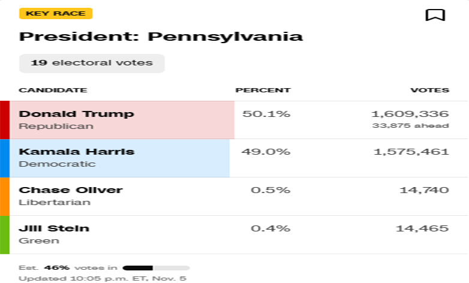Click the KEY RACE badge
The width and height of the screenshot is (469, 283).
pyautogui.click(x=56, y=14)
